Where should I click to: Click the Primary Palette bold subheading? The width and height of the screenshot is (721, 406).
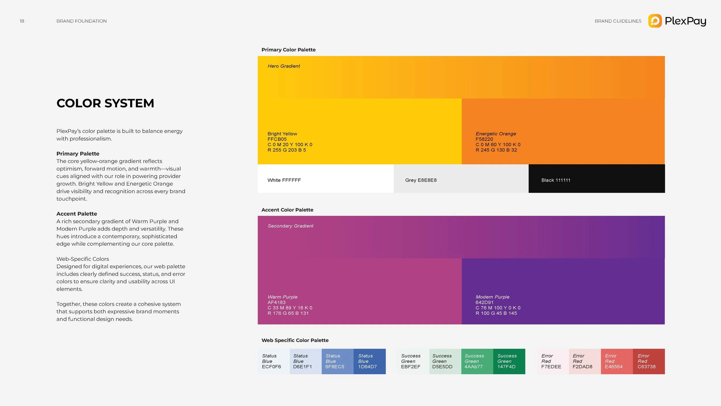pyautogui.click(x=78, y=154)
